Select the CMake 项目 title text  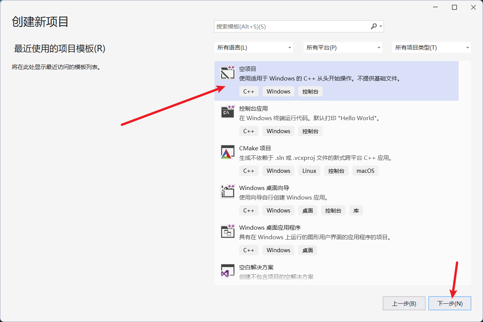[x=255, y=148]
